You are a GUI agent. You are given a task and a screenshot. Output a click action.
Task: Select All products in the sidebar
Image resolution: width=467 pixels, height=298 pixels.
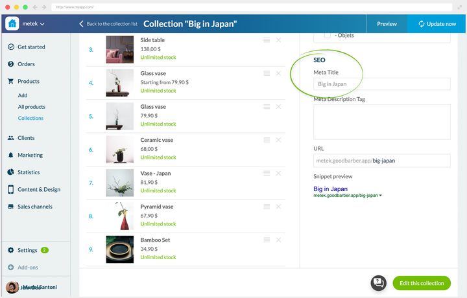coord(32,107)
